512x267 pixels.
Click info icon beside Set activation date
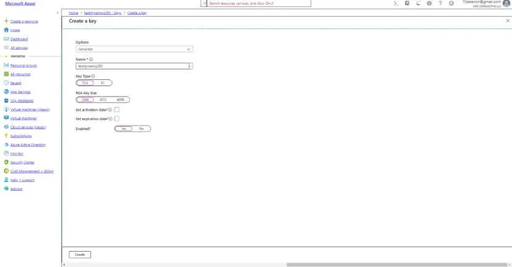tap(110, 110)
